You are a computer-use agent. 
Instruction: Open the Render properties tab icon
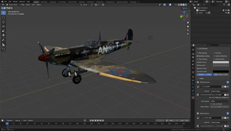pyautogui.click(x=193, y=54)
